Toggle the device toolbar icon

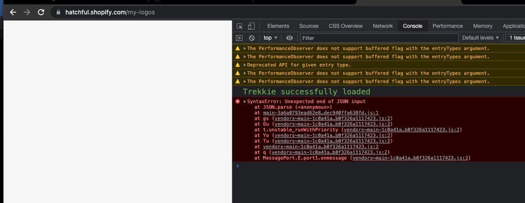point(251,26)
